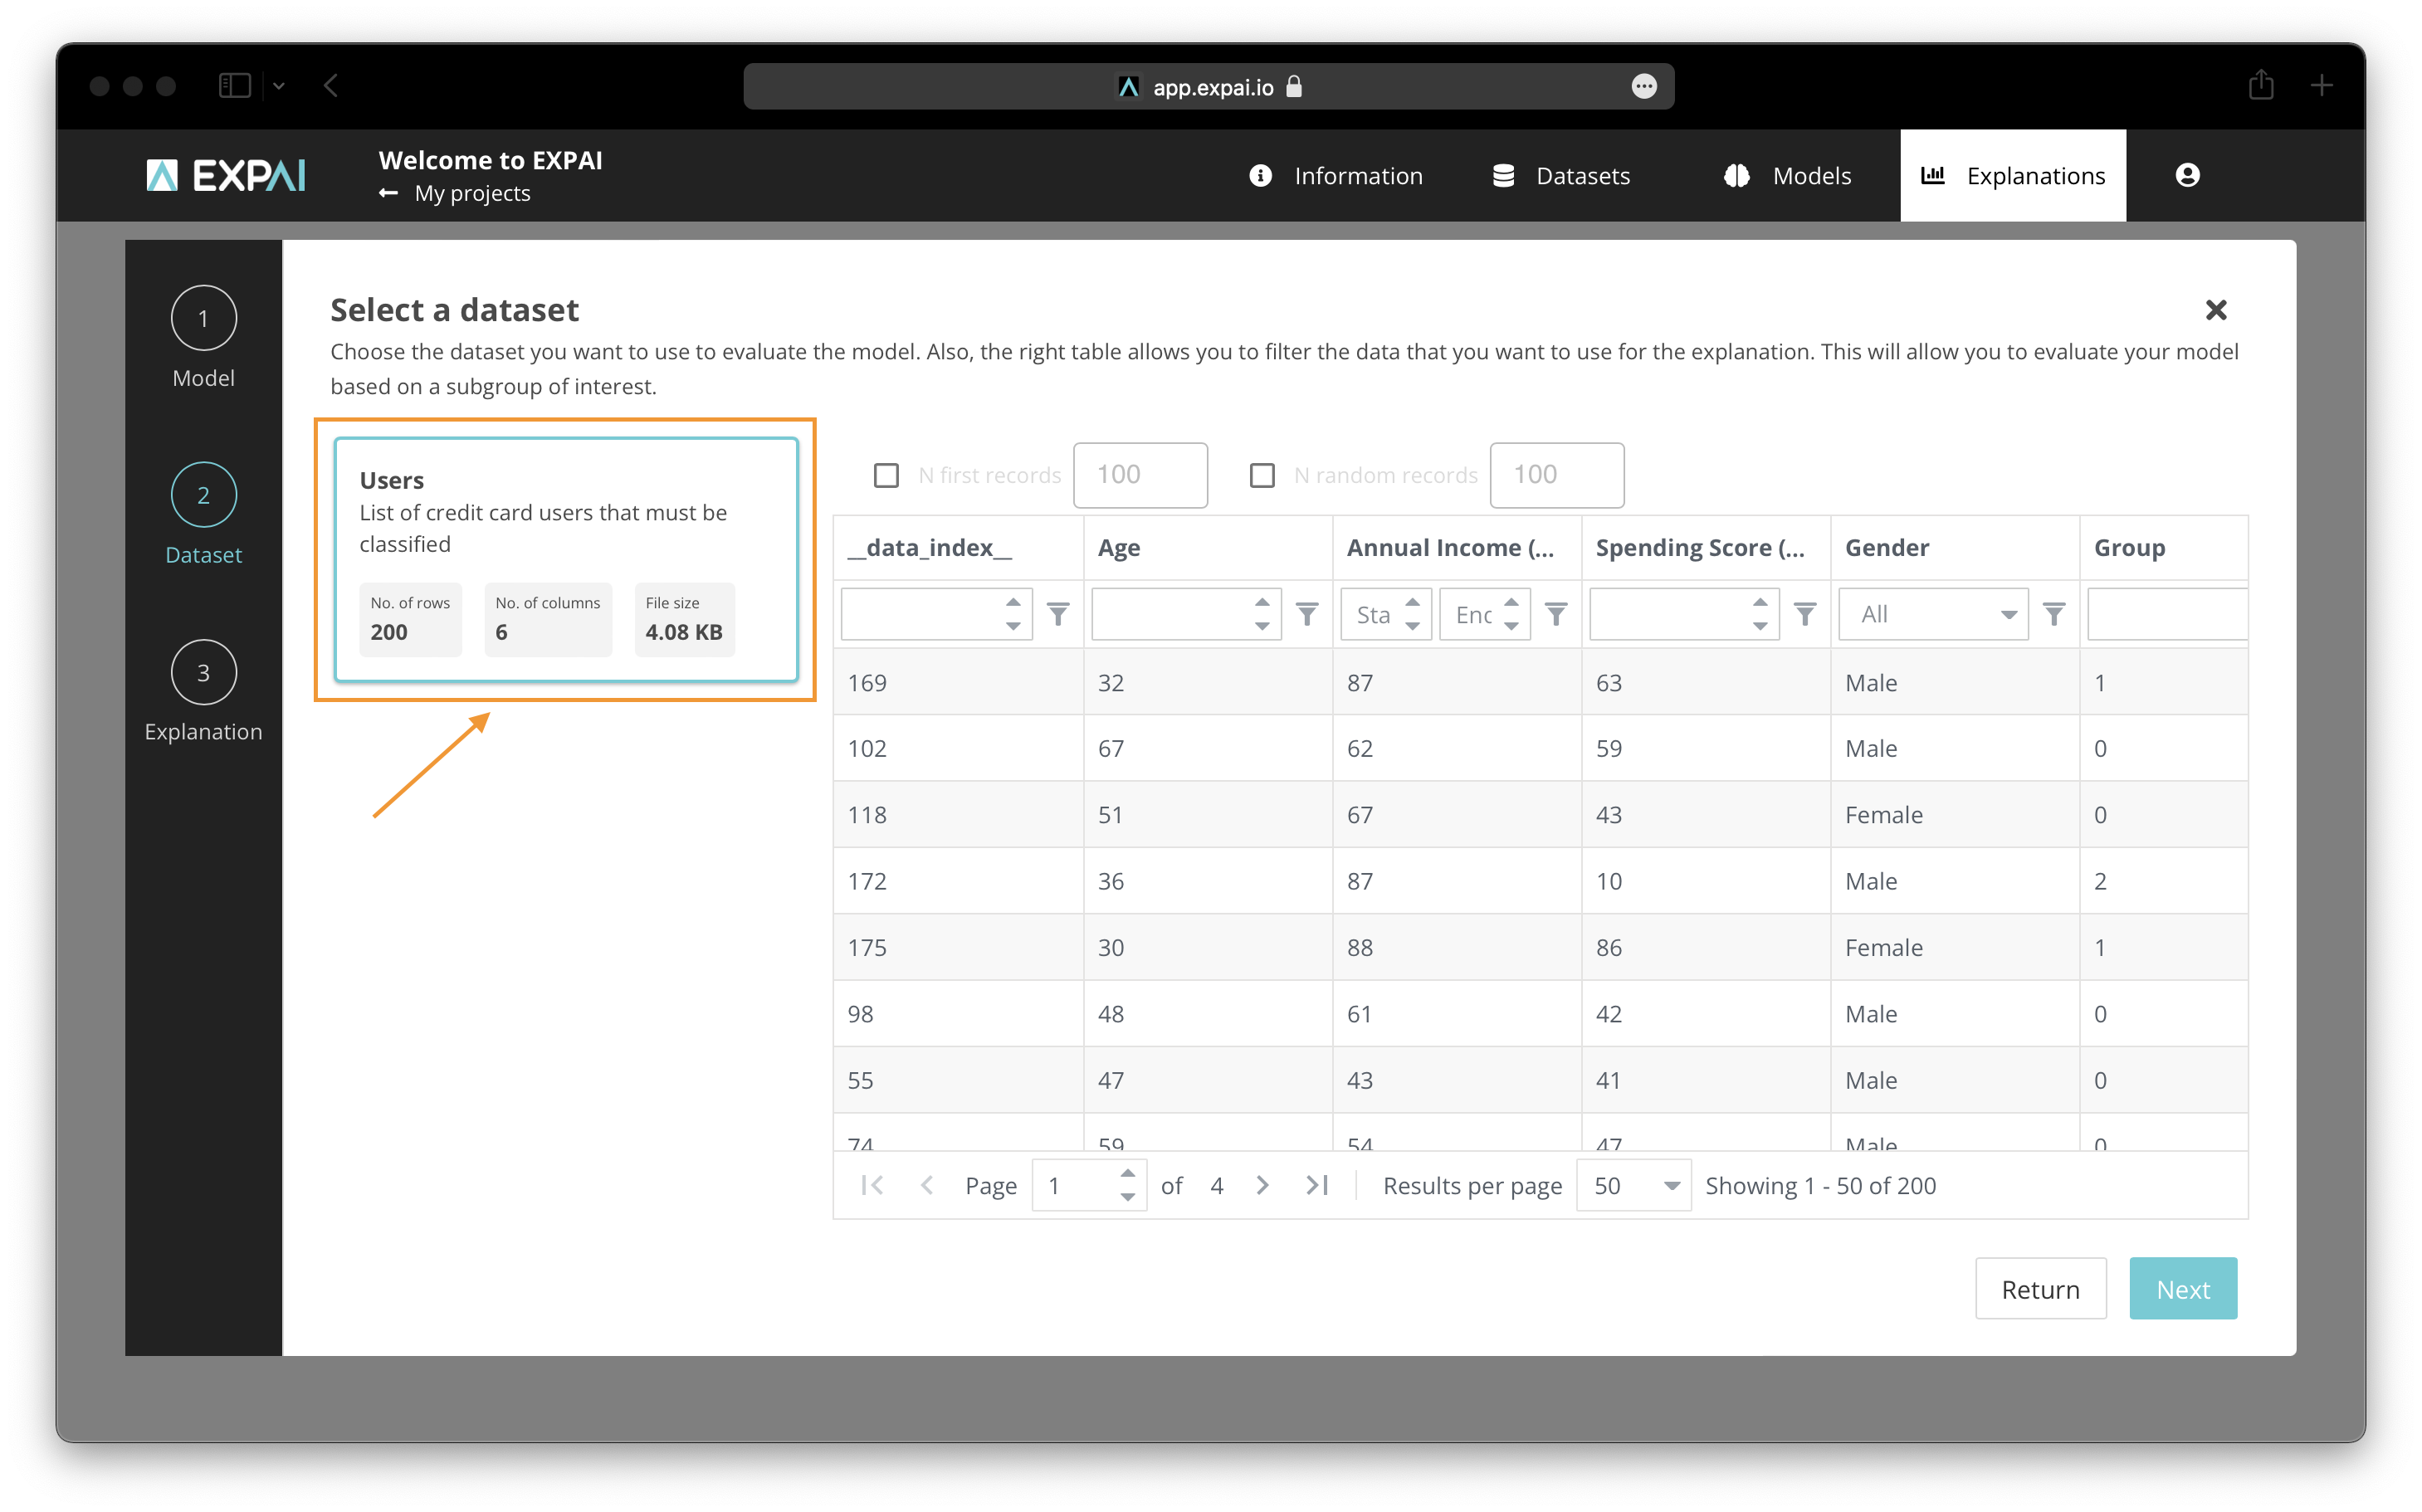This screenshot has height=1512, width=2422.
Task: Click the N first records number field
Action: coord(1140,475)
